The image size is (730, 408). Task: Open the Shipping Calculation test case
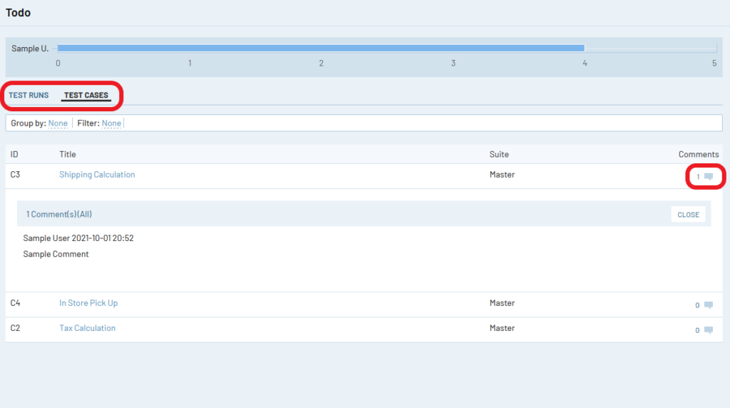tap(97, 175)
